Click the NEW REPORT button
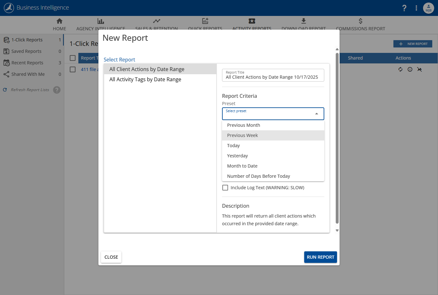438x295 pixels. [x=413, y=44]
